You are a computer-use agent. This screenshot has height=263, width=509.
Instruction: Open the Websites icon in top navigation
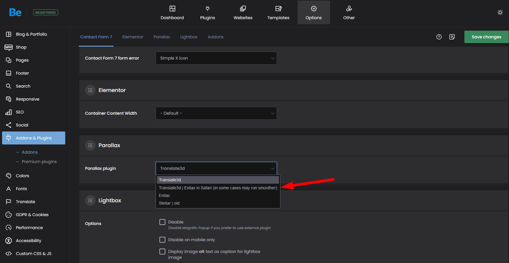(243, 9)
